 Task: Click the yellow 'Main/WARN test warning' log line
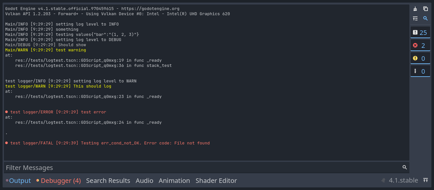click(46, 50)
